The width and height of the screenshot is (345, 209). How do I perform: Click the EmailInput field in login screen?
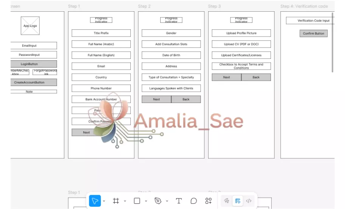click(x=34, y=46)
